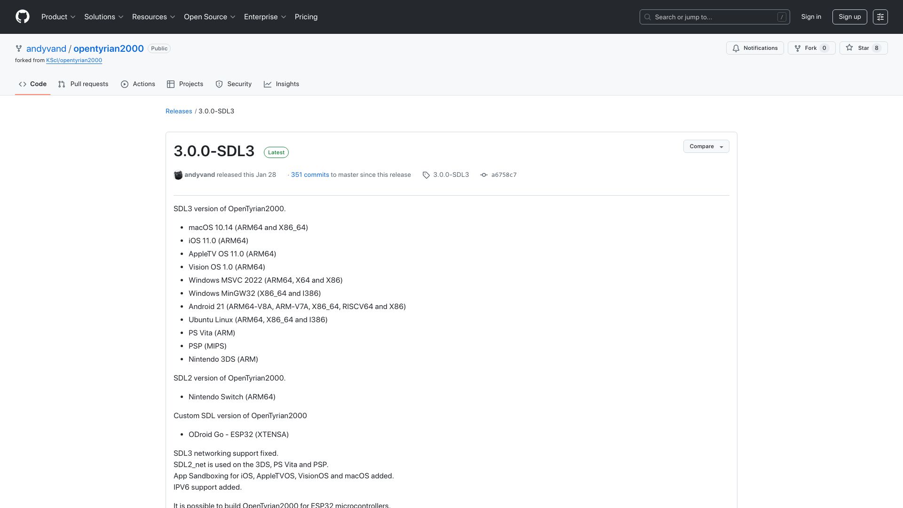Click the text 'Nintendo Switch (ARM64)'
The image size is (903, 508).
tap(232, 397)
